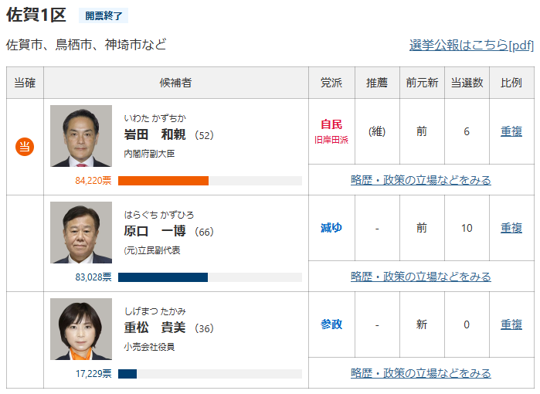View 略歴・政策の立場 link for 岩田 和親
540x394 pixels.
click(421, 180)
